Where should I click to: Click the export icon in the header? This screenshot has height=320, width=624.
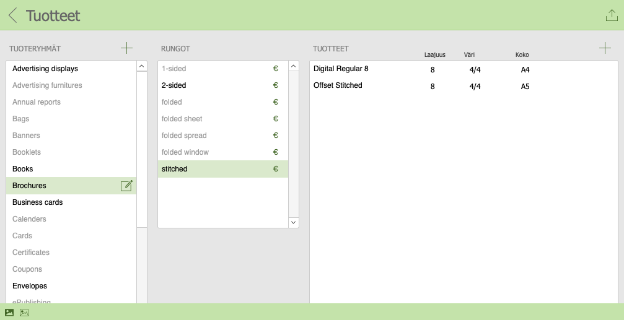tap(611, 16)
